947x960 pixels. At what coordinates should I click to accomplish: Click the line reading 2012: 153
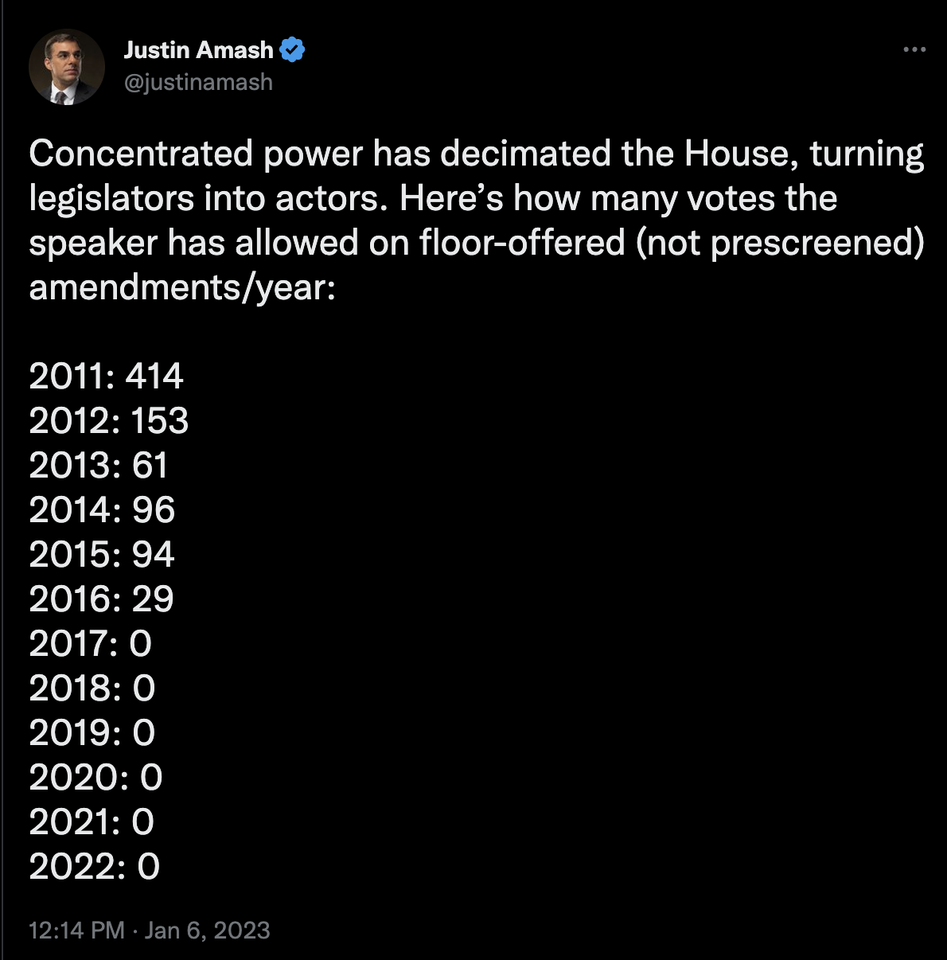tap(108, 420)
